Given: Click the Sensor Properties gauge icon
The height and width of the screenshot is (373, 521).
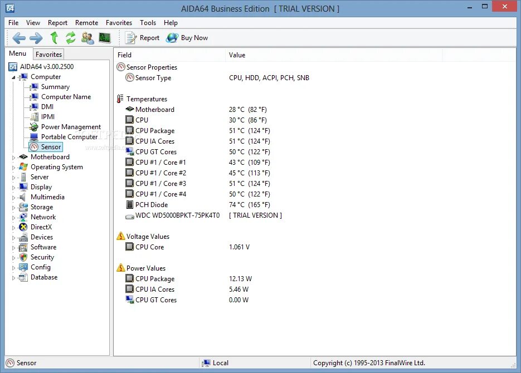Looking at the screenshot, I should pyautogui.click(x=121, y=67).
